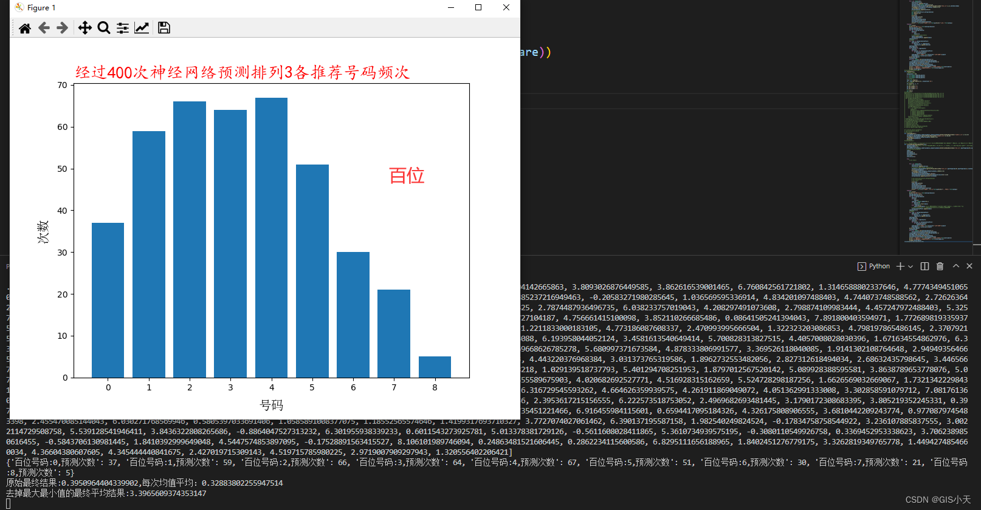
Task: Click the y-axis tick label '10'
Action: click(x=62, y=336)
